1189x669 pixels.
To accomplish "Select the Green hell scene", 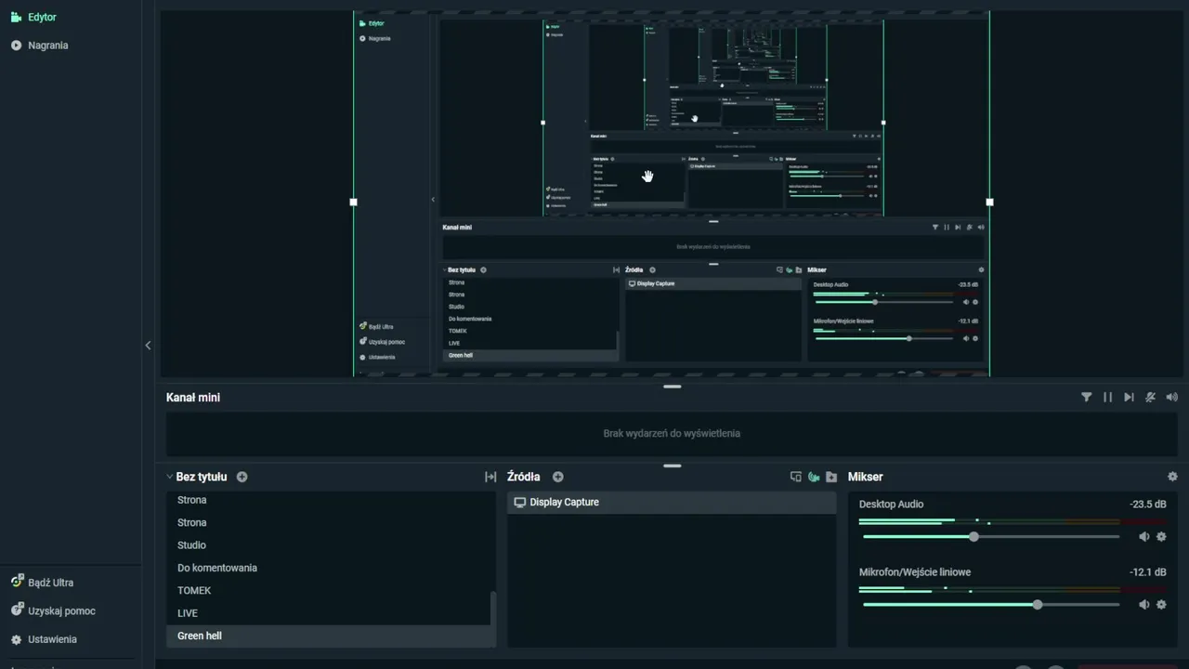I will pos(331,636).
